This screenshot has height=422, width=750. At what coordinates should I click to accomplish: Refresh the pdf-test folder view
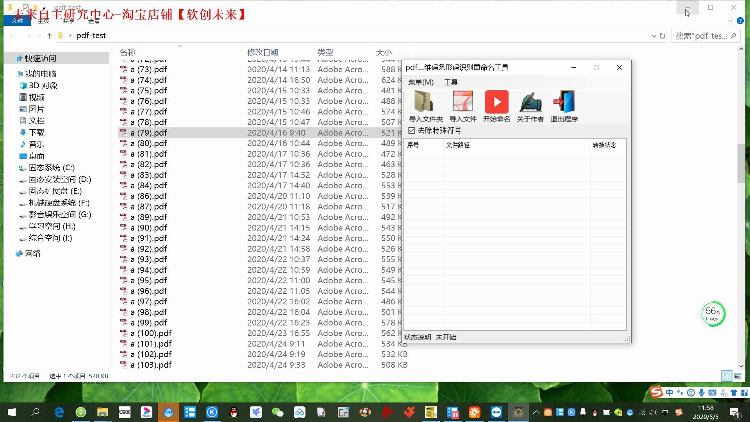[x=663, y=36]
